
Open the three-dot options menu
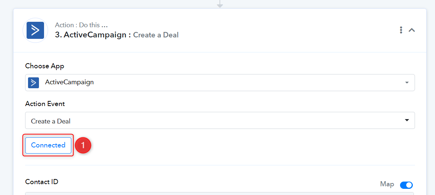[401, 30]
